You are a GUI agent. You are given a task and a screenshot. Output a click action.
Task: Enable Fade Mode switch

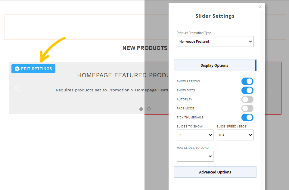pyautogui.click(x=247, y=109)
